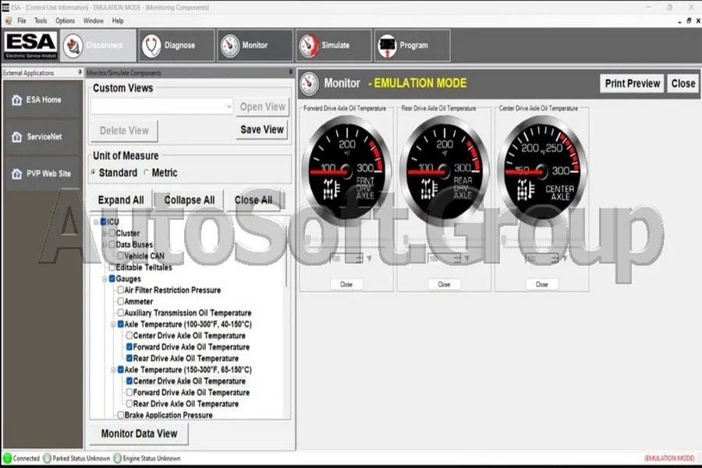Check the Editable Telltales checkbox

[x=112, y=268]
